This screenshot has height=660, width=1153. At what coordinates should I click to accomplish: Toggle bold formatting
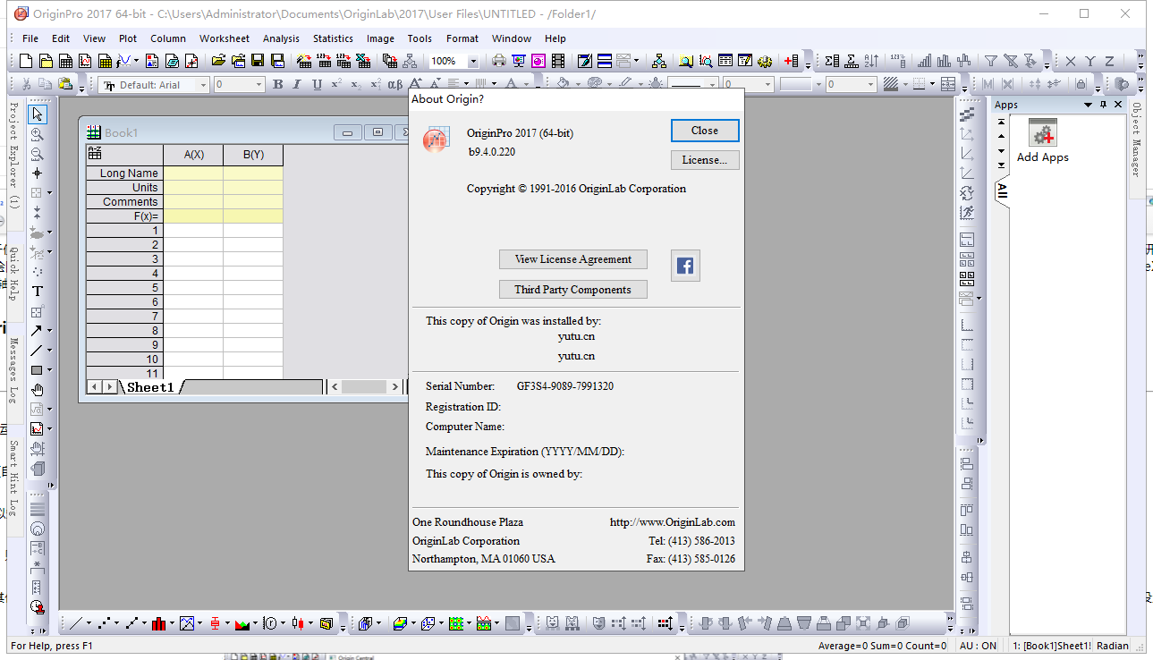(x=277, y=84)
